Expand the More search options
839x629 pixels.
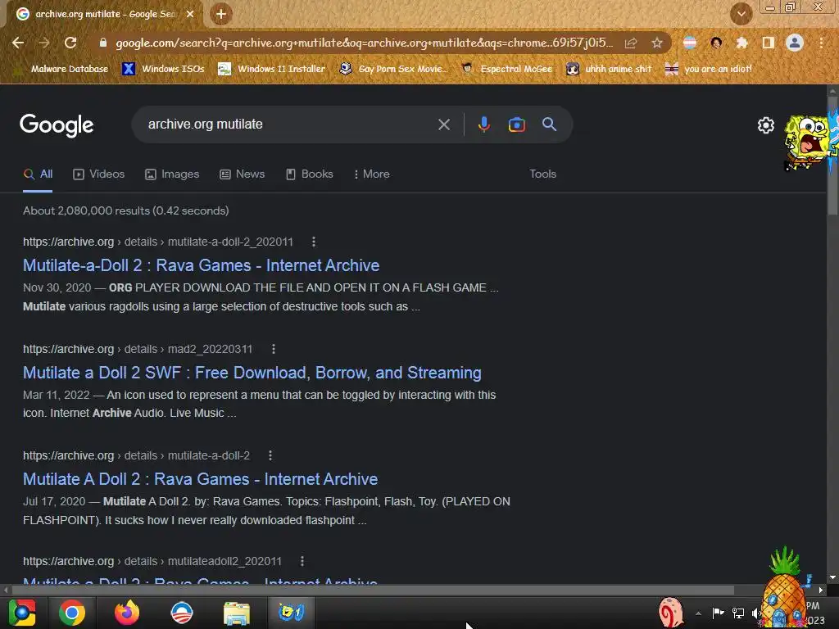point(372,174)
